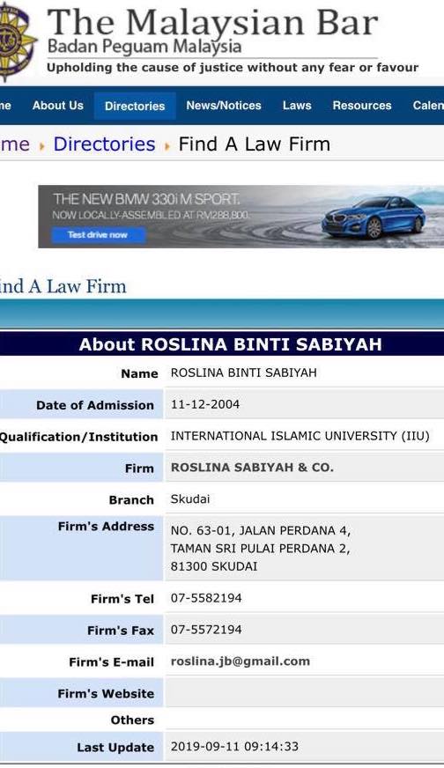This screenshot has width=444, height=768.
Task: Click the firm's telephone number 07-5582194
Action: [x=206, y=598]
